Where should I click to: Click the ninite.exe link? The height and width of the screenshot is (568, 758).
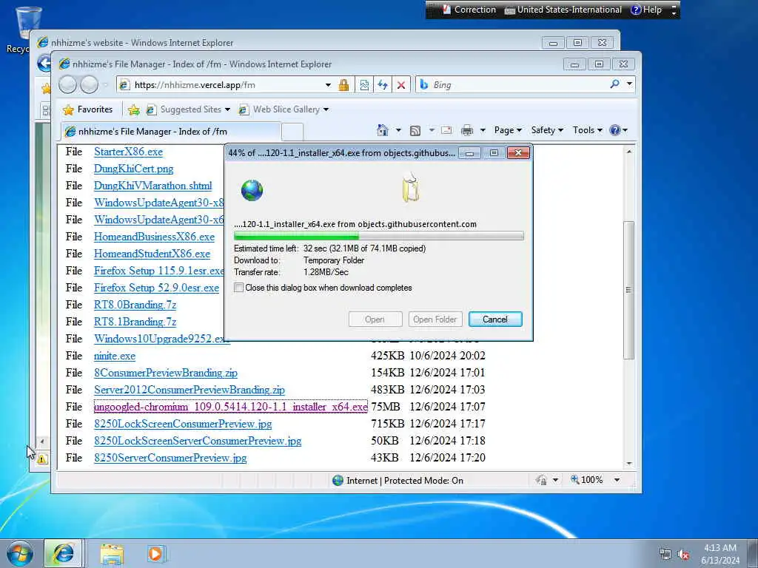[x=115, y=356]
